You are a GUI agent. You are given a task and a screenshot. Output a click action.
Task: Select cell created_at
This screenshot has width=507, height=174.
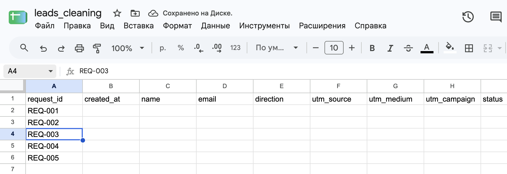[111, 99]
